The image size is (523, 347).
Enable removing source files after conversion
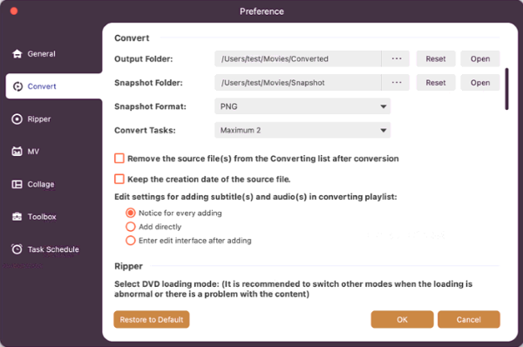pyautogui.click(x=119, y=158)
